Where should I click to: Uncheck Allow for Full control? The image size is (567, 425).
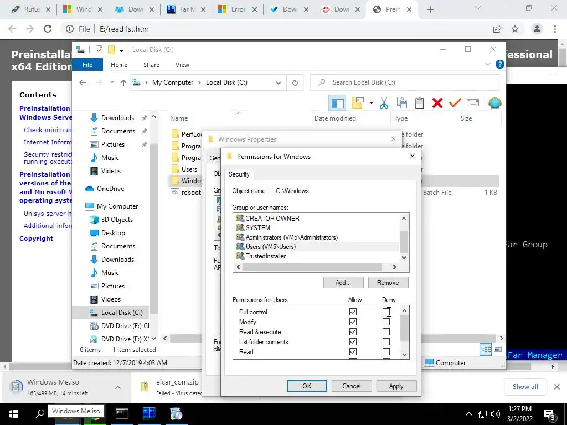coord(353,312)
